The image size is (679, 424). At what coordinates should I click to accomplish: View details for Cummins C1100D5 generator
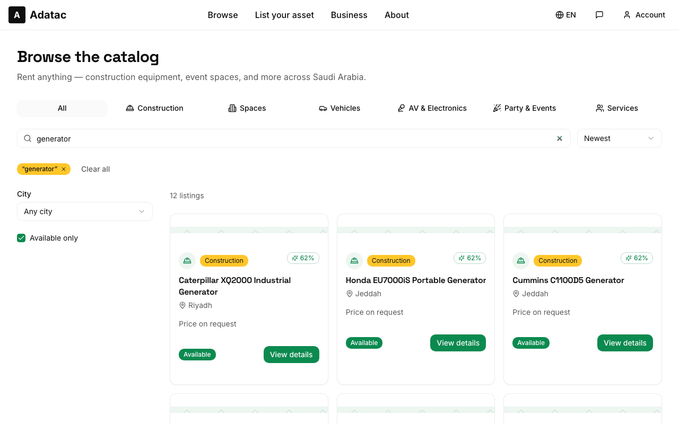point(625,343)
